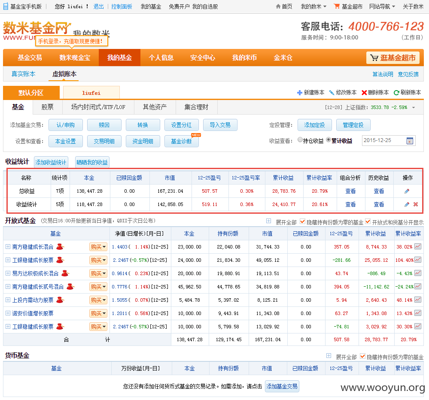Switch to the liufei account book tab

click(x=91, y=93)
